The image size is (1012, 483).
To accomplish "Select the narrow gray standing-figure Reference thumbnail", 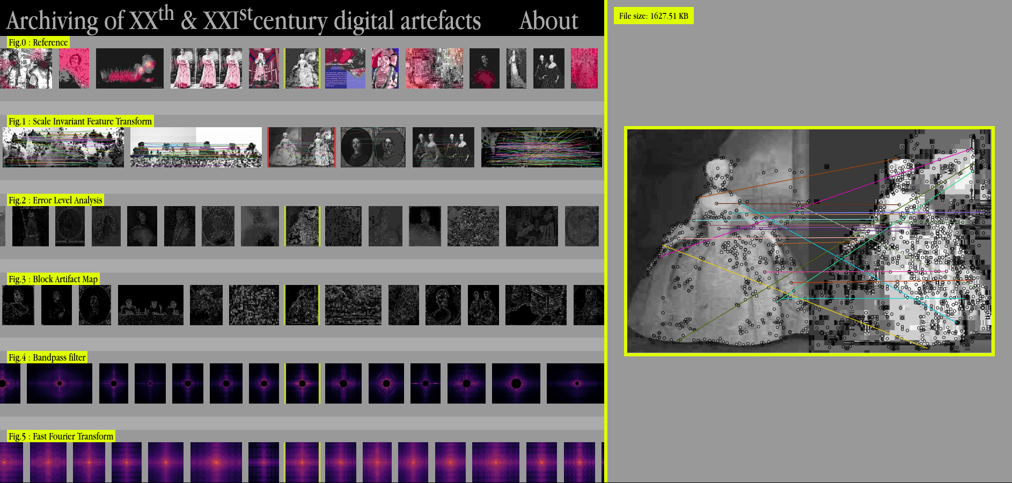I will pos(516,68).
